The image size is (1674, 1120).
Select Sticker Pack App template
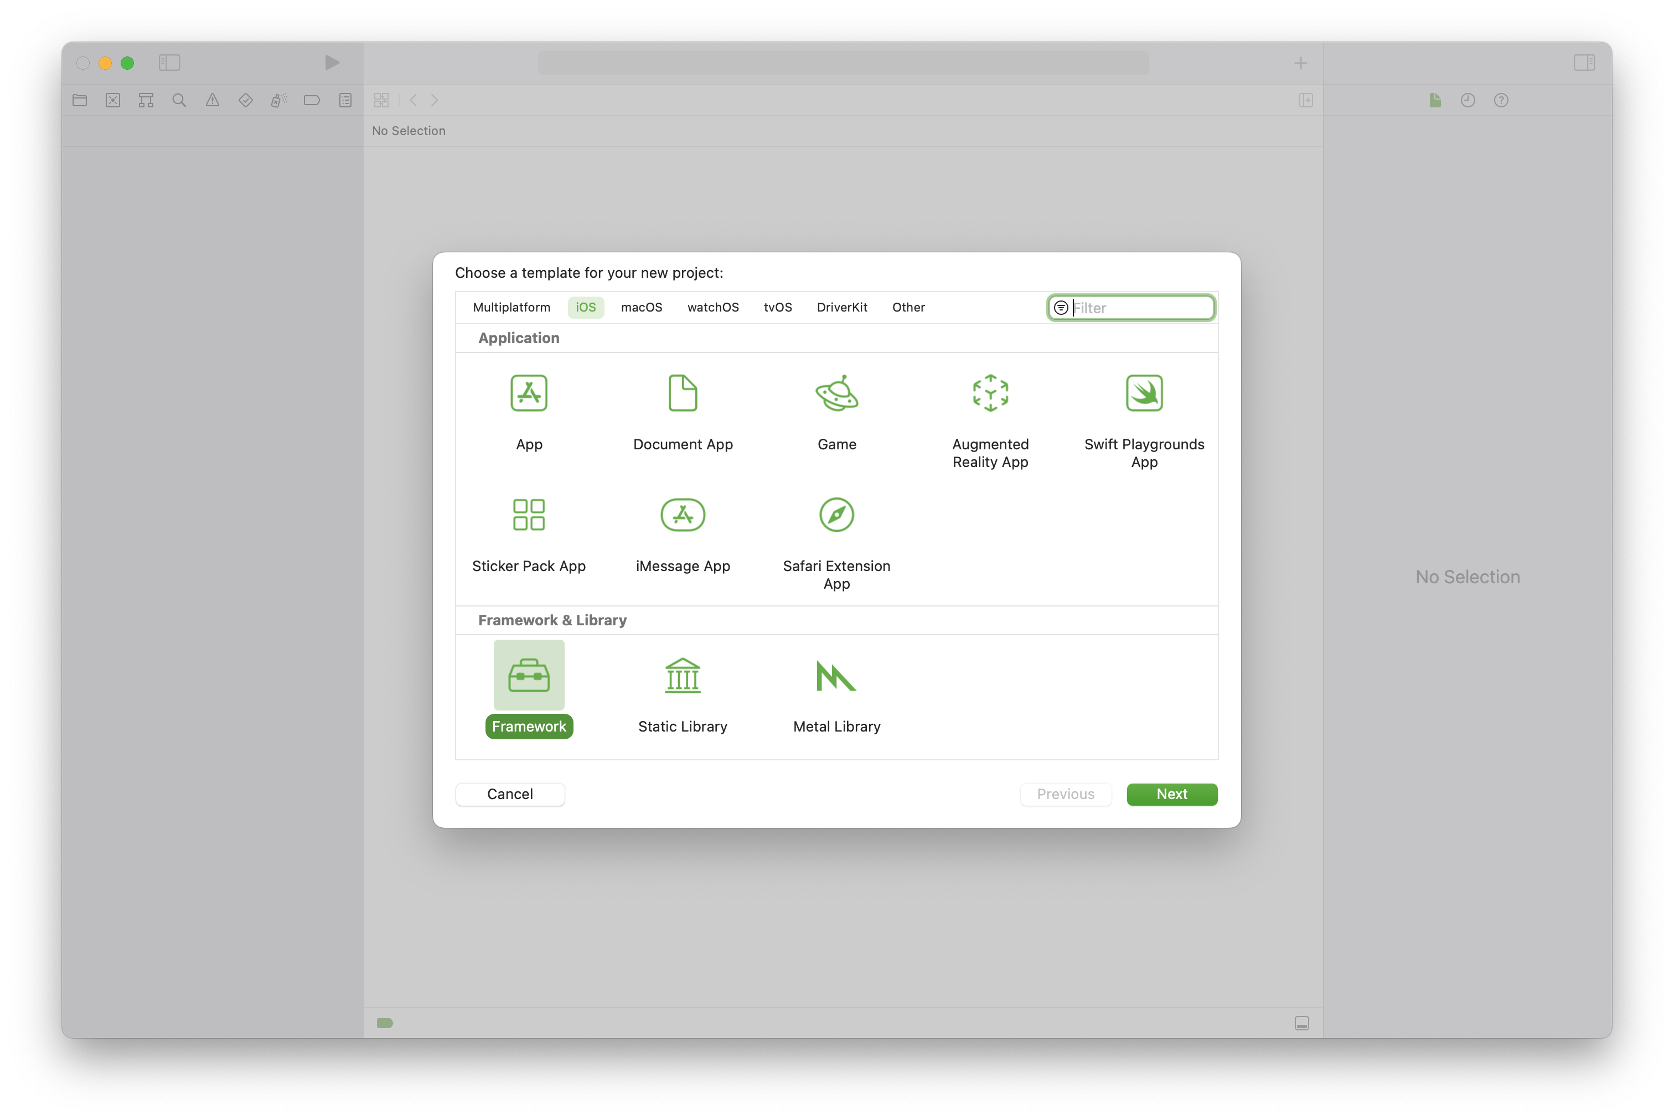tap(529, 515)
